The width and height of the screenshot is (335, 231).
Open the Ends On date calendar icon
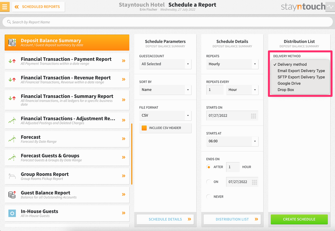255,182
